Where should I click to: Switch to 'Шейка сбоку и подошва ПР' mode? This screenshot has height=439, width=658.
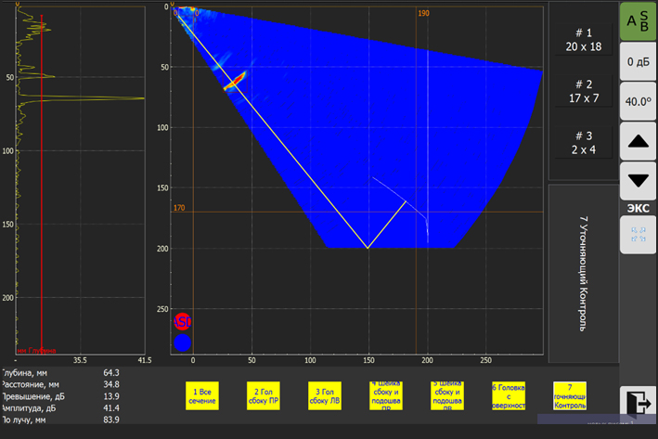click(386, 395)
